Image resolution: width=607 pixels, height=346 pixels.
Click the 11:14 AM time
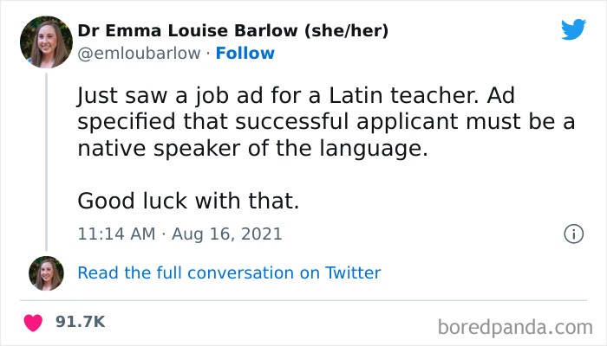tap(115, 234)
